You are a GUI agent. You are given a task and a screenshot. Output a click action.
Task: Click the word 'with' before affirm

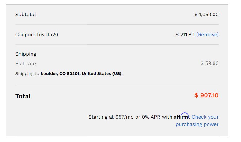coord(167,117)
